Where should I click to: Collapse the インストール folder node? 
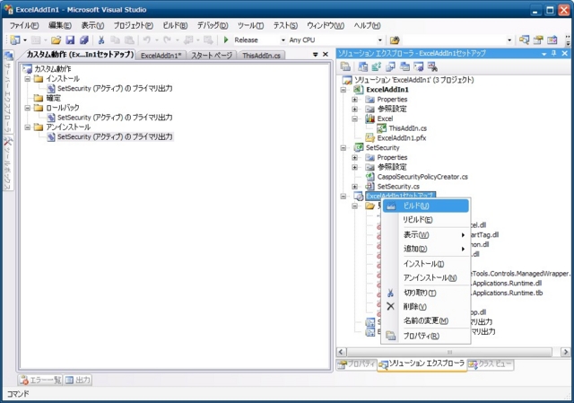[28, 79]
